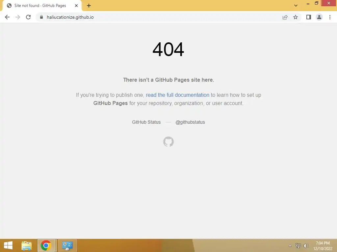Show hidden system tray icons
Image resolution: width=337 pixels, height=252 pixels.
pos(290,246)
